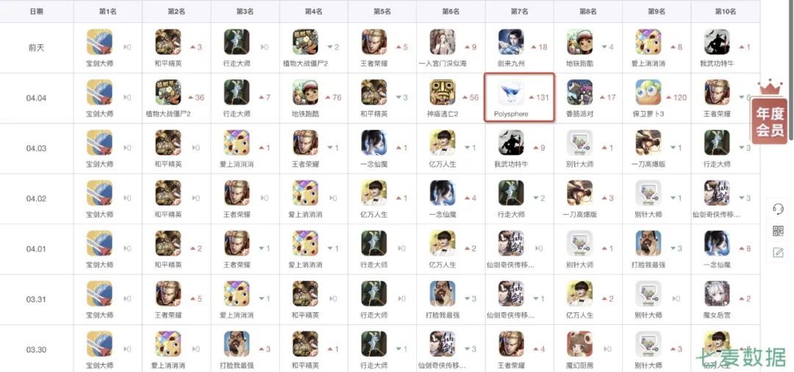Image resolution: width=794 pixels, height=372 pixels.
Task: Open the 我武功特牛 link in 04.03 row
Action: click(511, 165)
